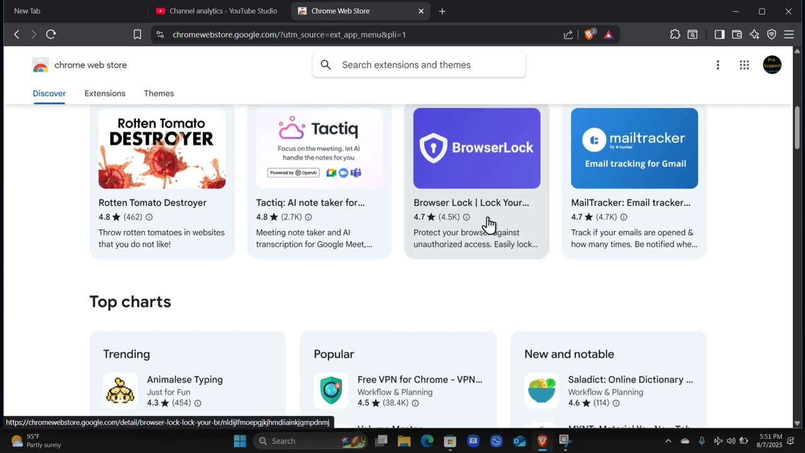Go to the Themes tab

159,93
